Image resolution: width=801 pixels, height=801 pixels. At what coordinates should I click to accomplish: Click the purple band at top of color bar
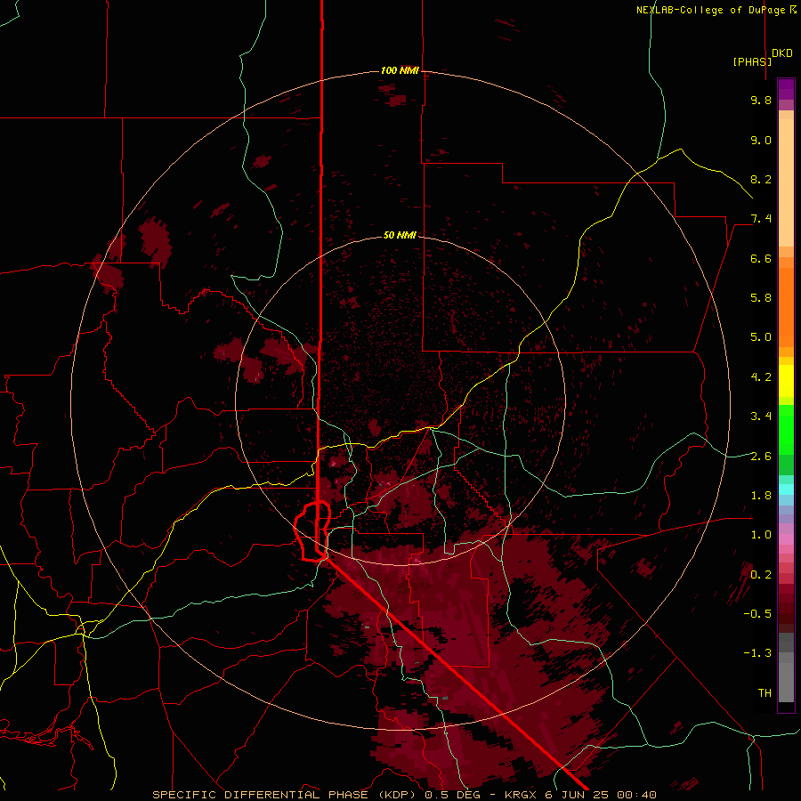coord(786,89)
